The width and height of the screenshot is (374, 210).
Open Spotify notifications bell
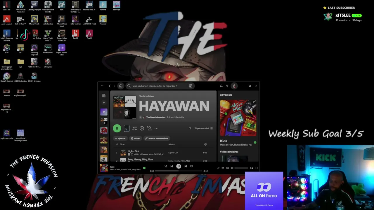coord(221,86)
